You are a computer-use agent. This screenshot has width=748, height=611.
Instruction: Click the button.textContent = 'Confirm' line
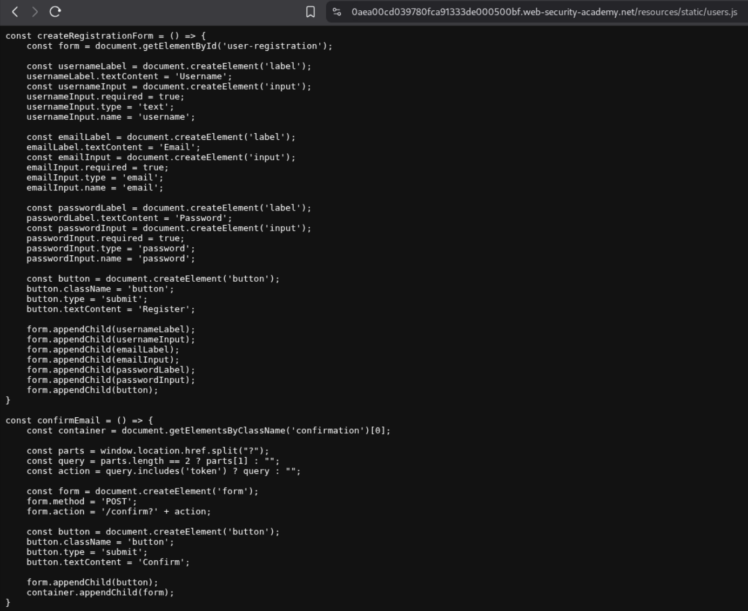108,562
